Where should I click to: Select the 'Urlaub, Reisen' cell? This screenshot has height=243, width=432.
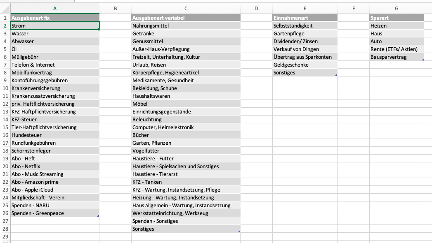[x=186, y=65]
